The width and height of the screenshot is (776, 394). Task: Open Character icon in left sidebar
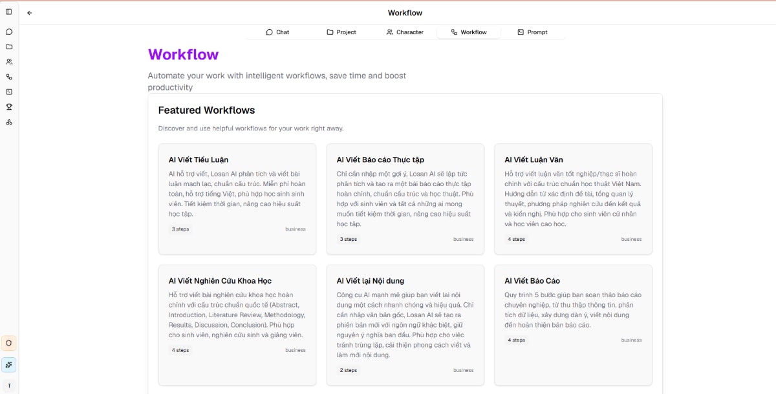(x=9, y=62)
